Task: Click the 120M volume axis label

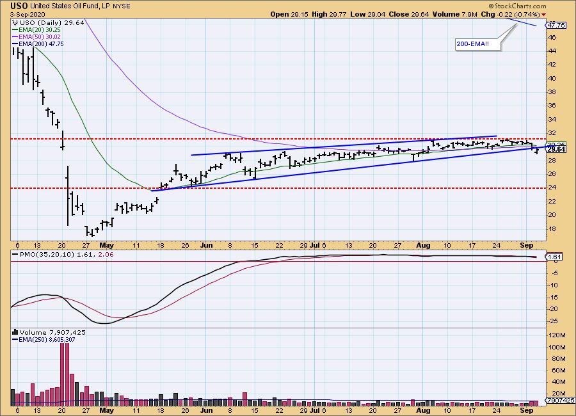Action: point(557,335)
